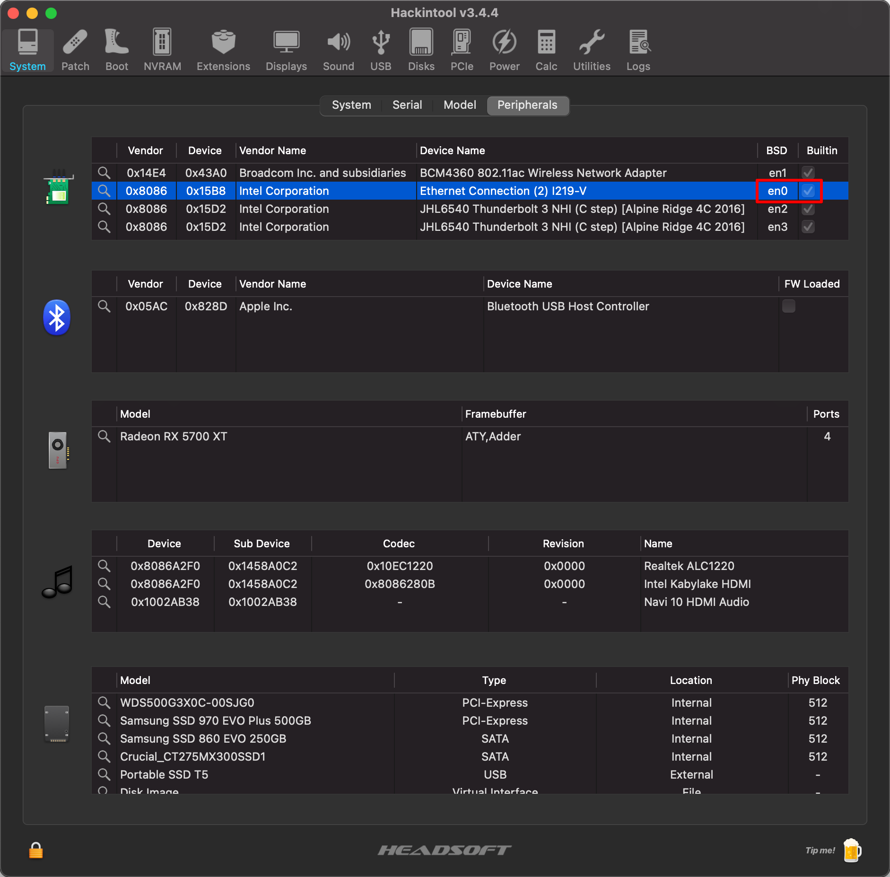Select the Portable SSD T5 row

(470, 774)
